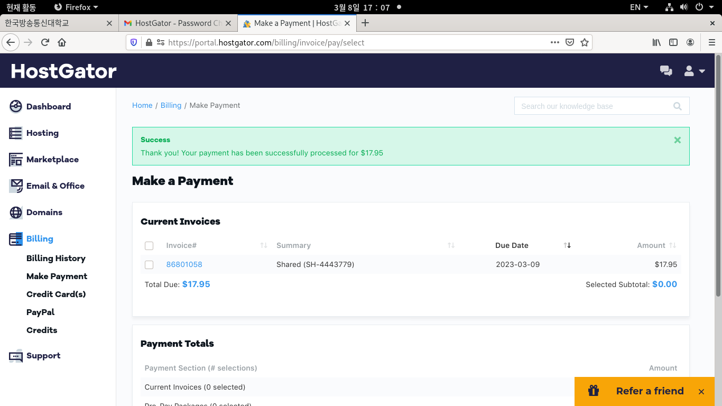This screenshot has height=406, width=722.
Task: Open invoice 86801058 link
Action: click(184, 264)
